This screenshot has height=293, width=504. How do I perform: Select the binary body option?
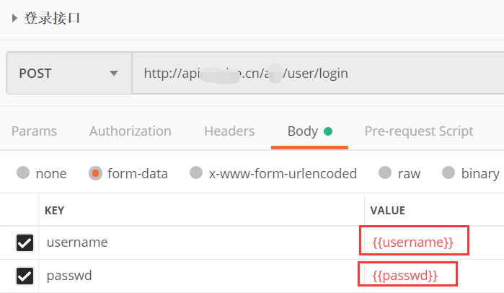click(x=448, y=173)
